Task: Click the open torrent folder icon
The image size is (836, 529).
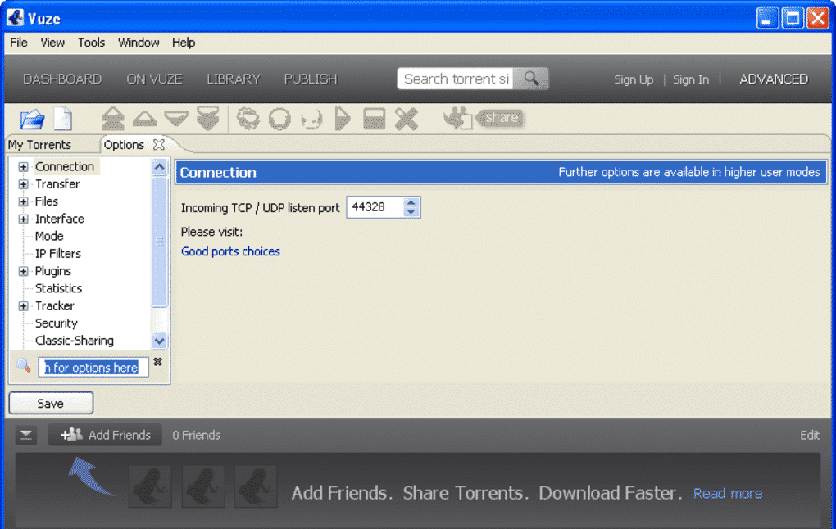Action: 32,120
